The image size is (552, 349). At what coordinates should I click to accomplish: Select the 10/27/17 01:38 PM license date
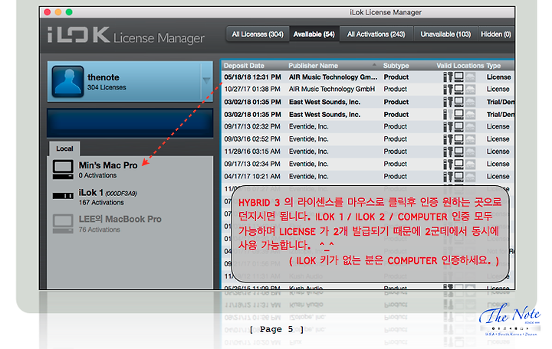(x=252, y=90)
